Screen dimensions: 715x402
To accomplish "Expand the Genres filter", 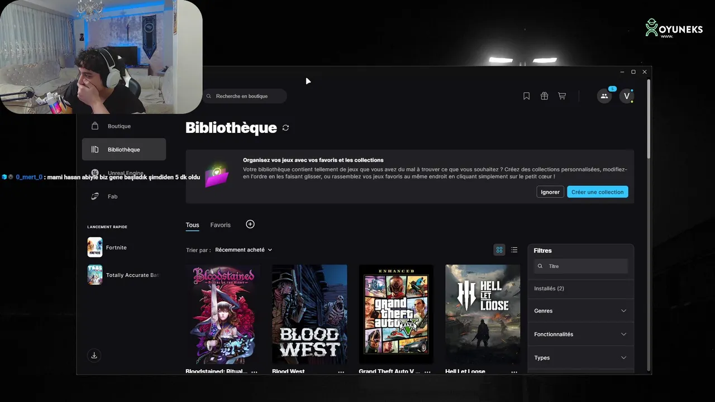I will tap(580, 311).
